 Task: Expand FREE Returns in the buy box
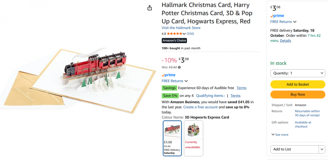pos(283,22)
